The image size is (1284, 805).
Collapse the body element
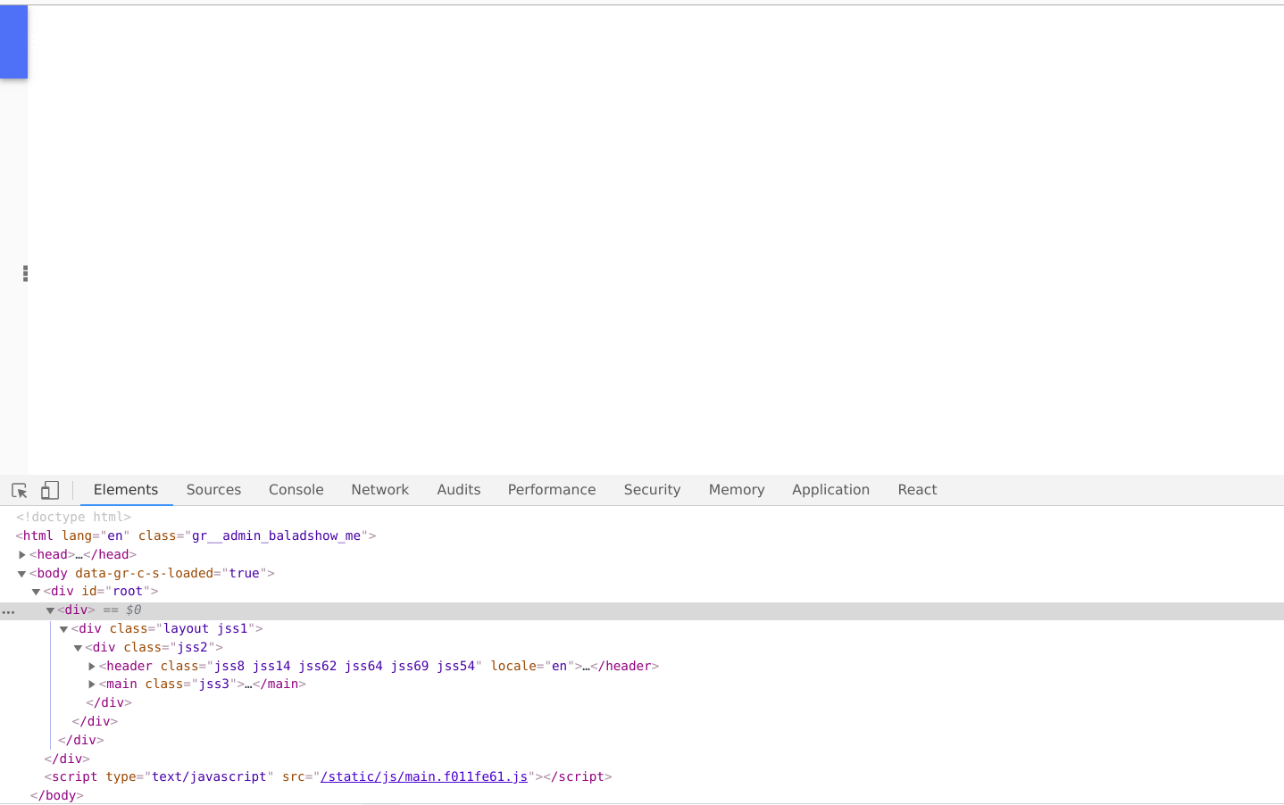click(21, 573)
